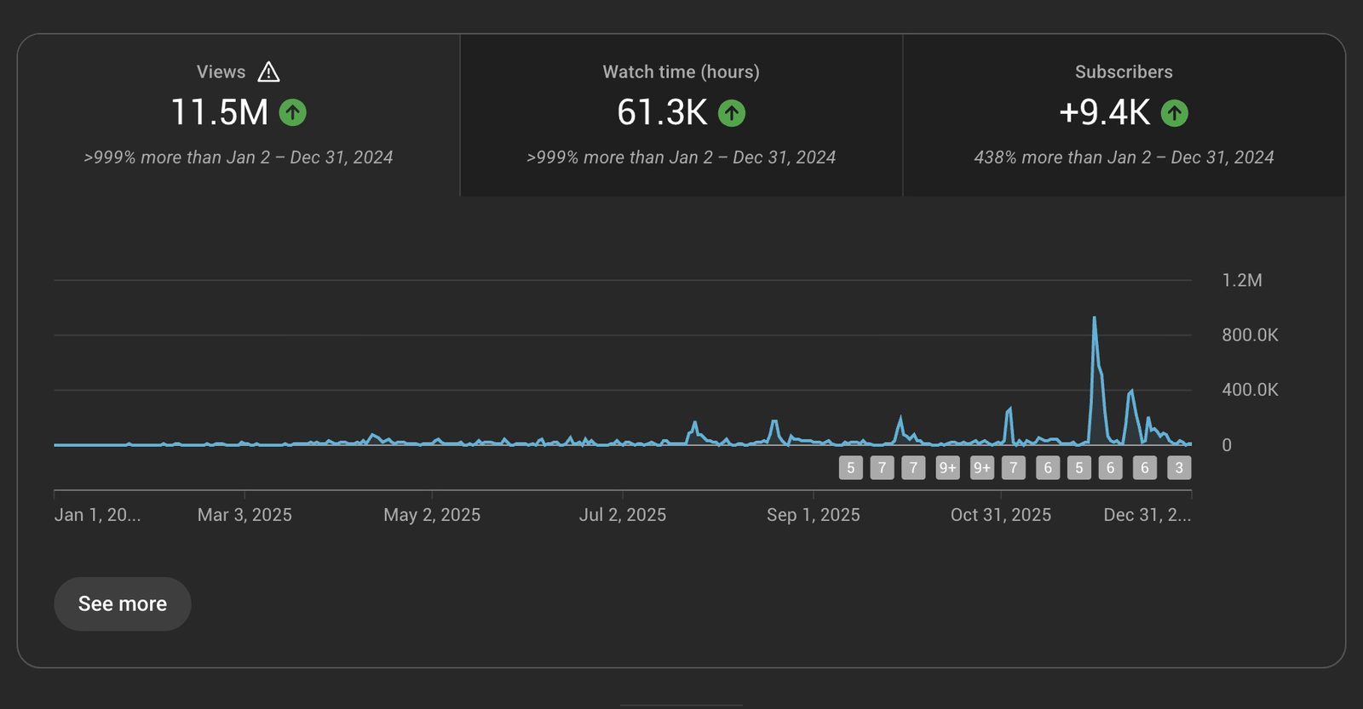
Task: Click the leftmost video marker labeled 5
Action: [x=851, y=467]
